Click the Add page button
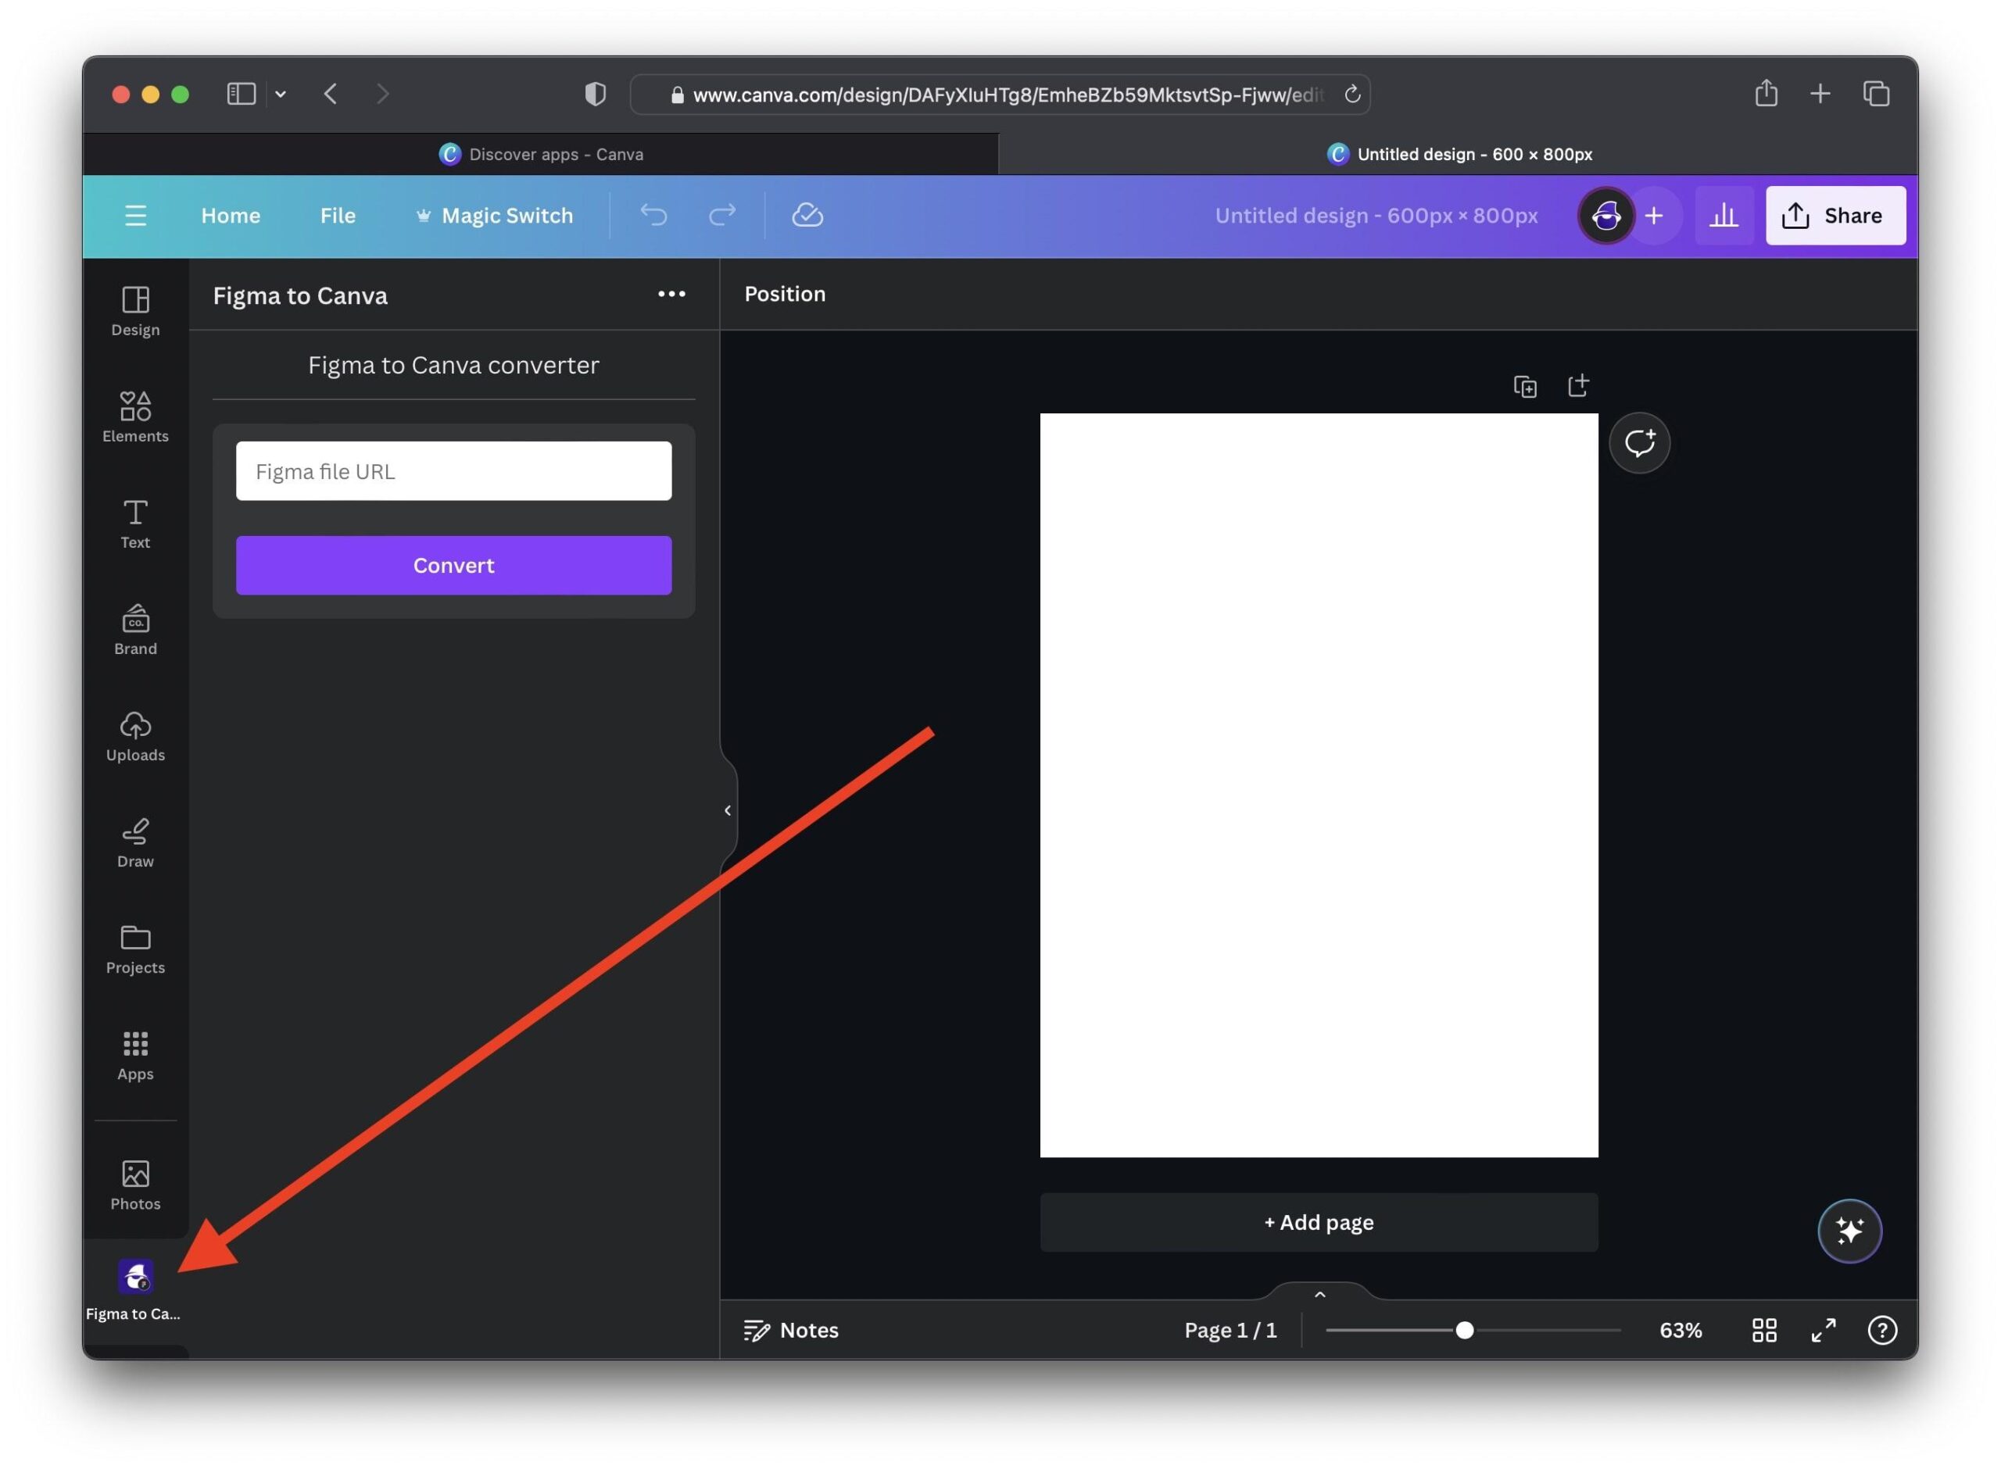This screenshot has height=1469, width=2001. (1318, 1222)
